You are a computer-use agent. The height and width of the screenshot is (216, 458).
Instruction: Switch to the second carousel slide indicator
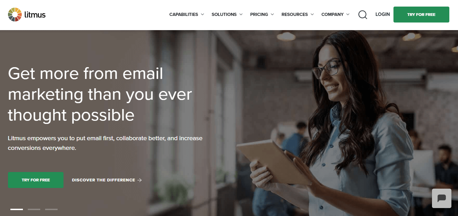[x=34, y=209]
